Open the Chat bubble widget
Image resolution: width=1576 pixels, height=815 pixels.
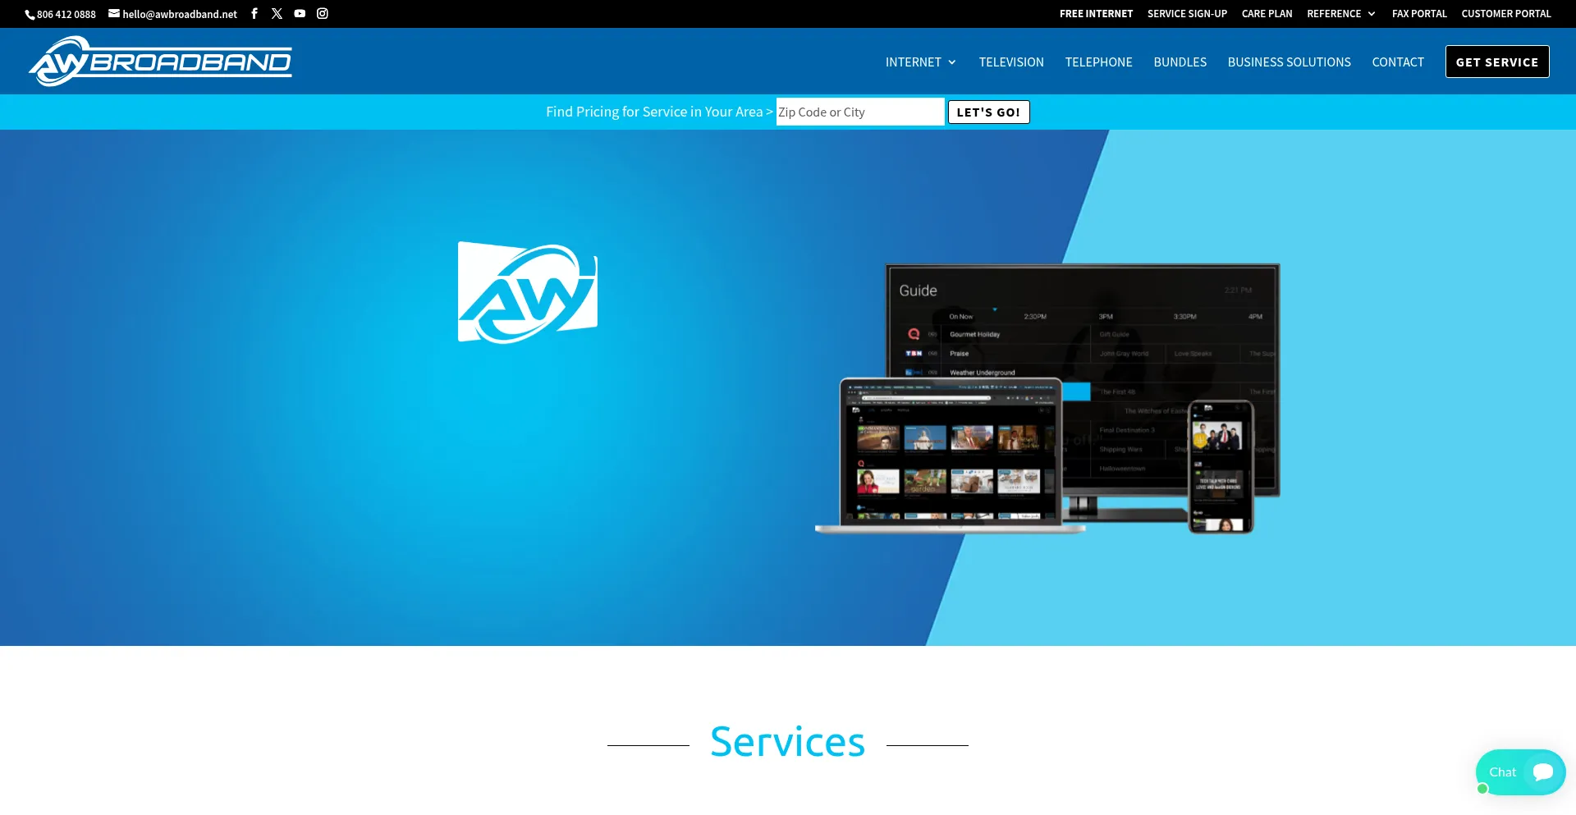click(1520, 772)
